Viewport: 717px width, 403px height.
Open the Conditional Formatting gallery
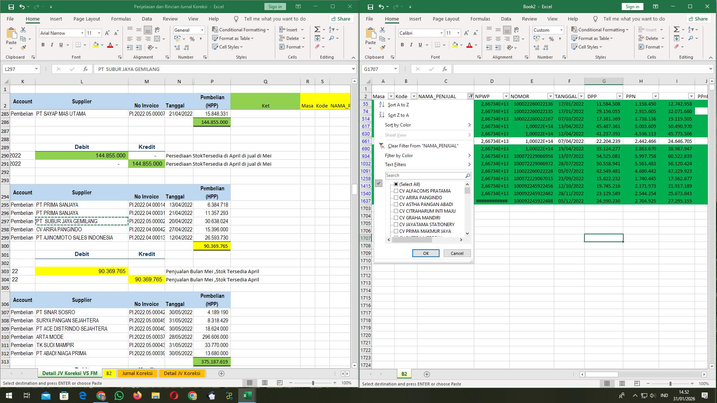pyautogui.click(x=241, y=29)
